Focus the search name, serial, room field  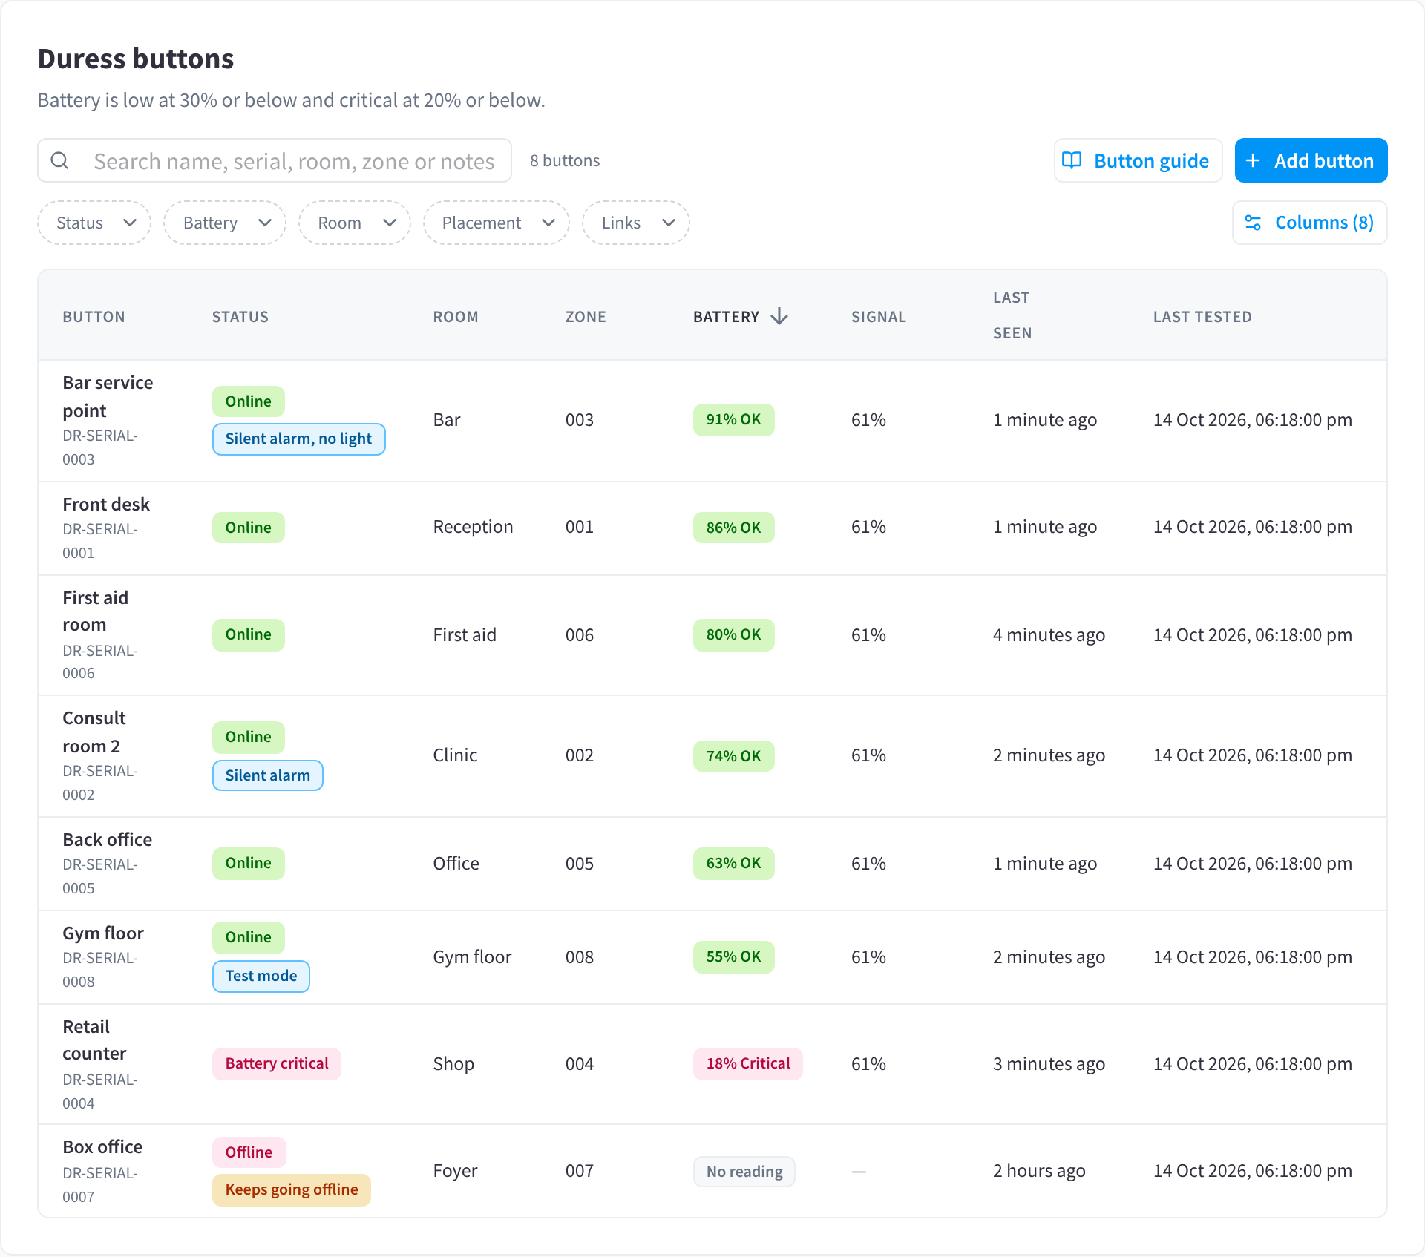pyautogui.click(x=275, y=161)
